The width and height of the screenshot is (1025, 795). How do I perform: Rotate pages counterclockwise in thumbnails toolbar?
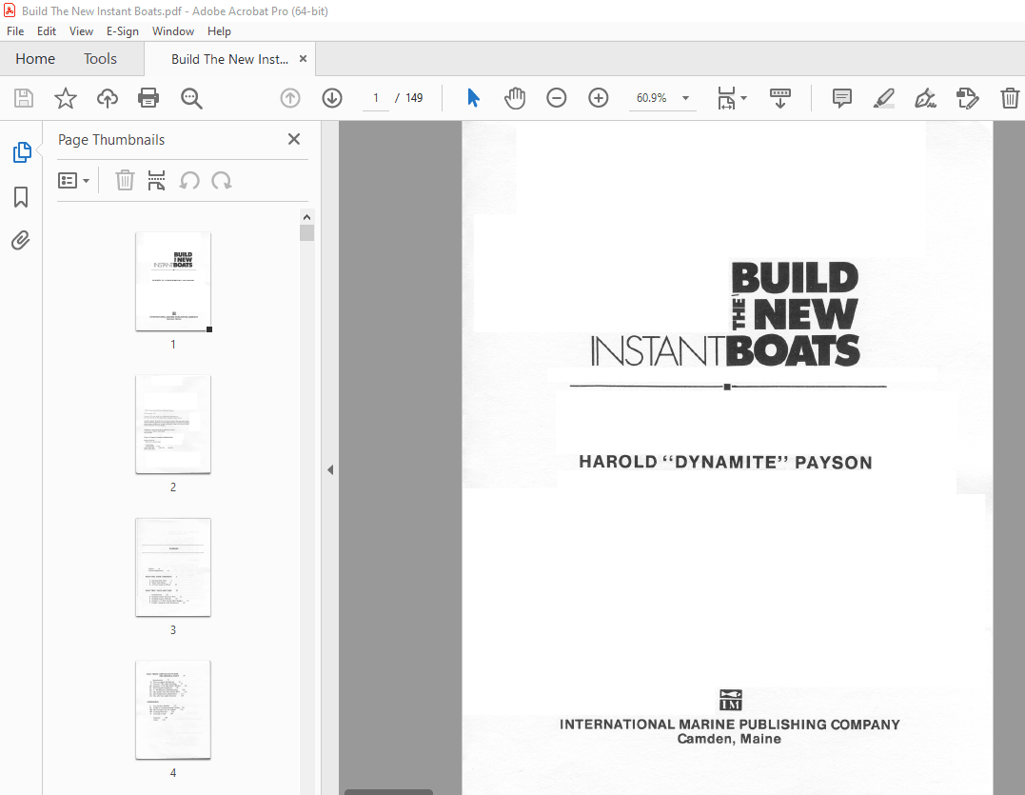(x=191, y=181)
